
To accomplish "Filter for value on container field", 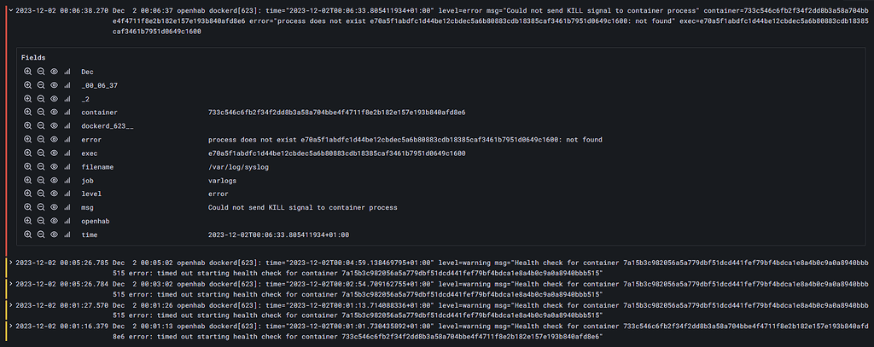I will coord(27,113).
